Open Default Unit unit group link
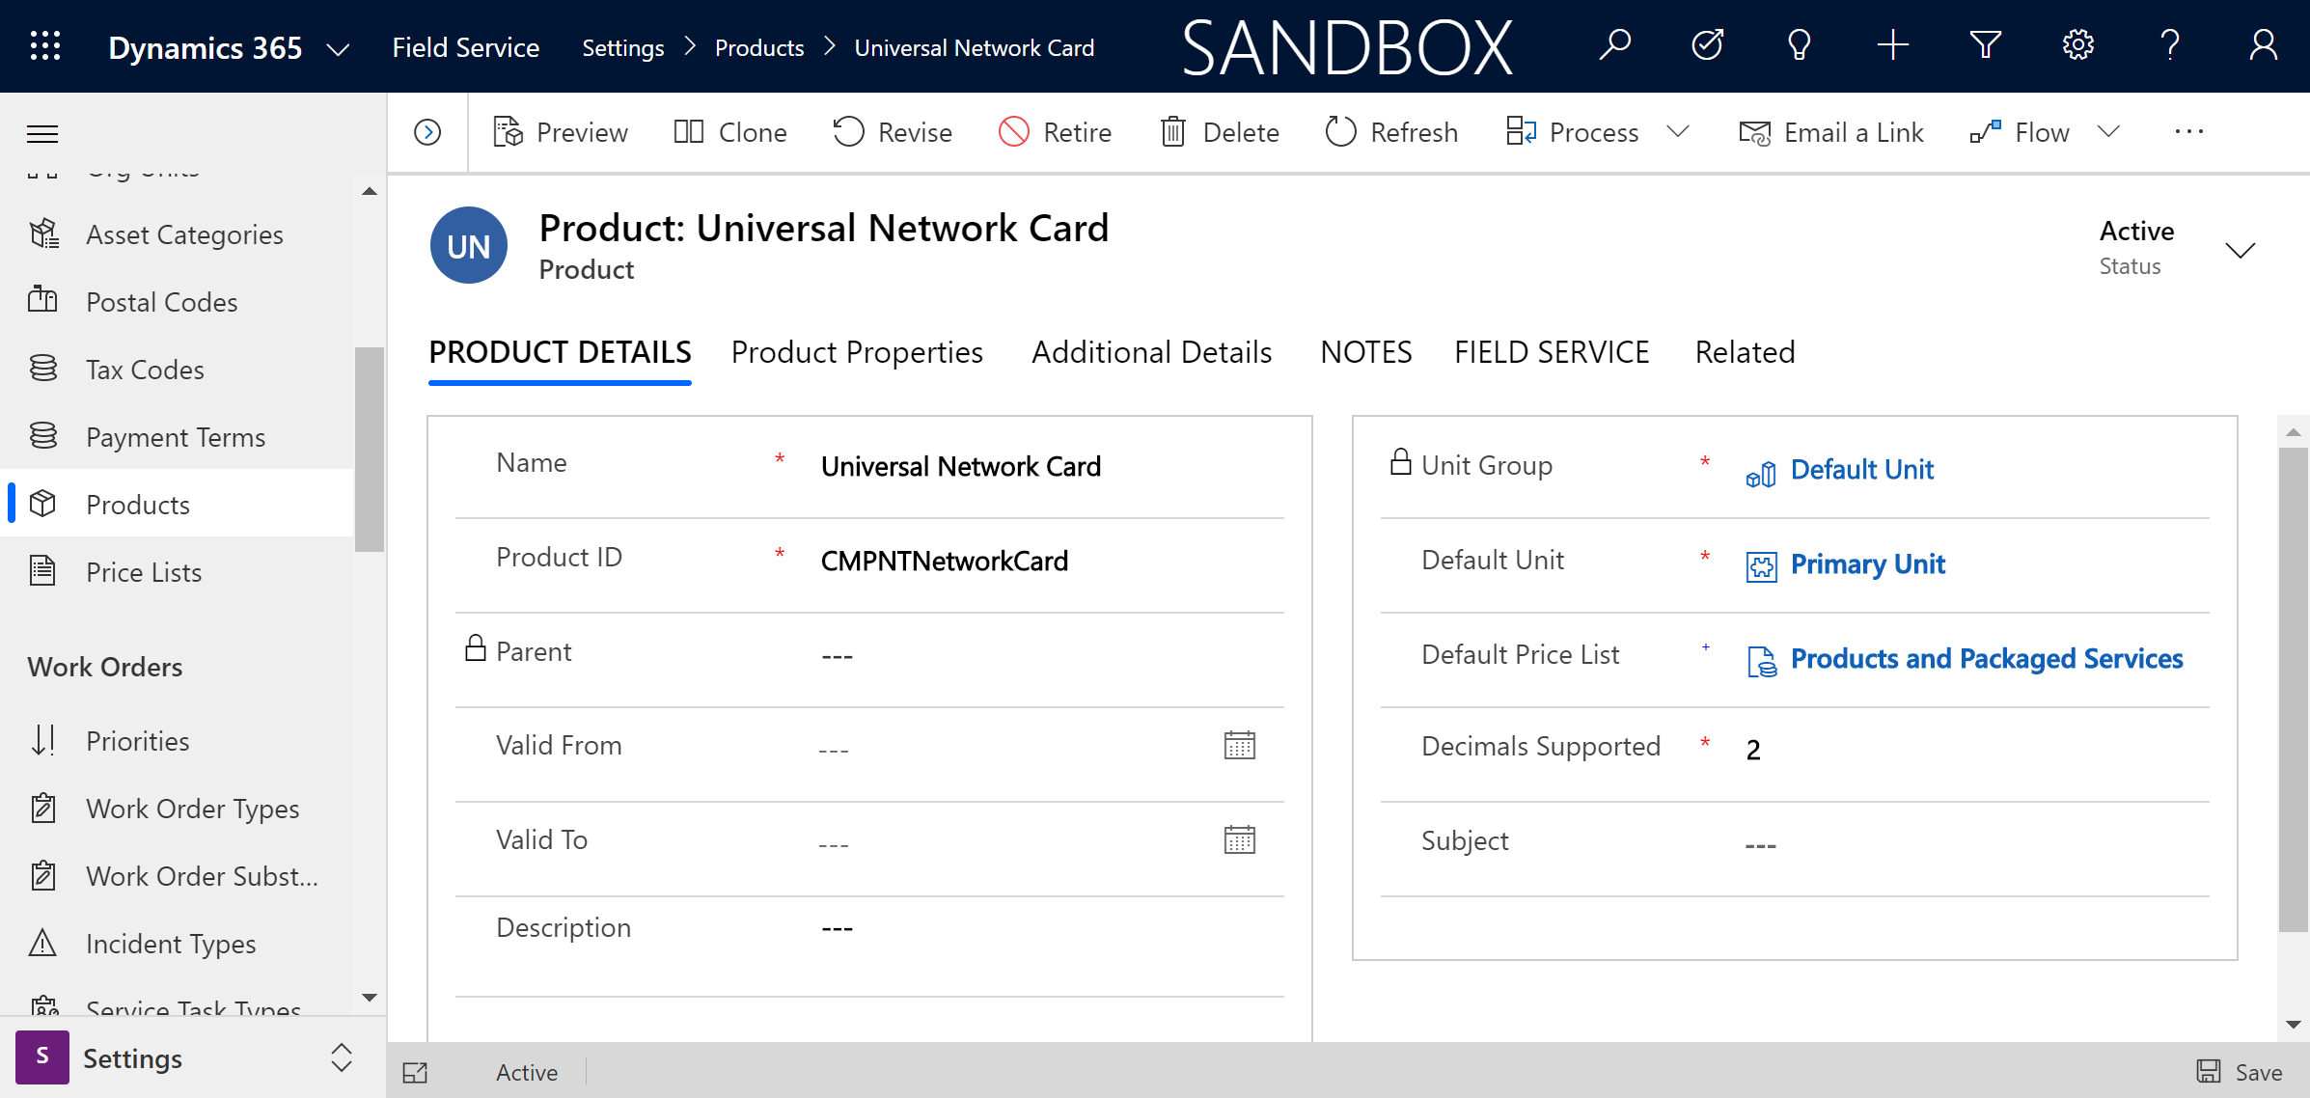The height and width of the screenshot is (1098, 2310). (1861, 470)
